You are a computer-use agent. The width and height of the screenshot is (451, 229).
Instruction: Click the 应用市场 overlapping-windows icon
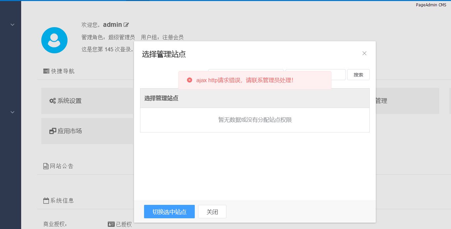[53, 131]
